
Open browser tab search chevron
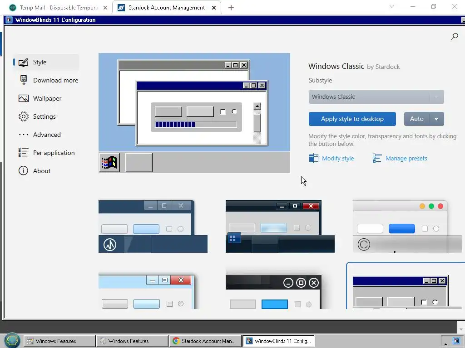[392, 6]
